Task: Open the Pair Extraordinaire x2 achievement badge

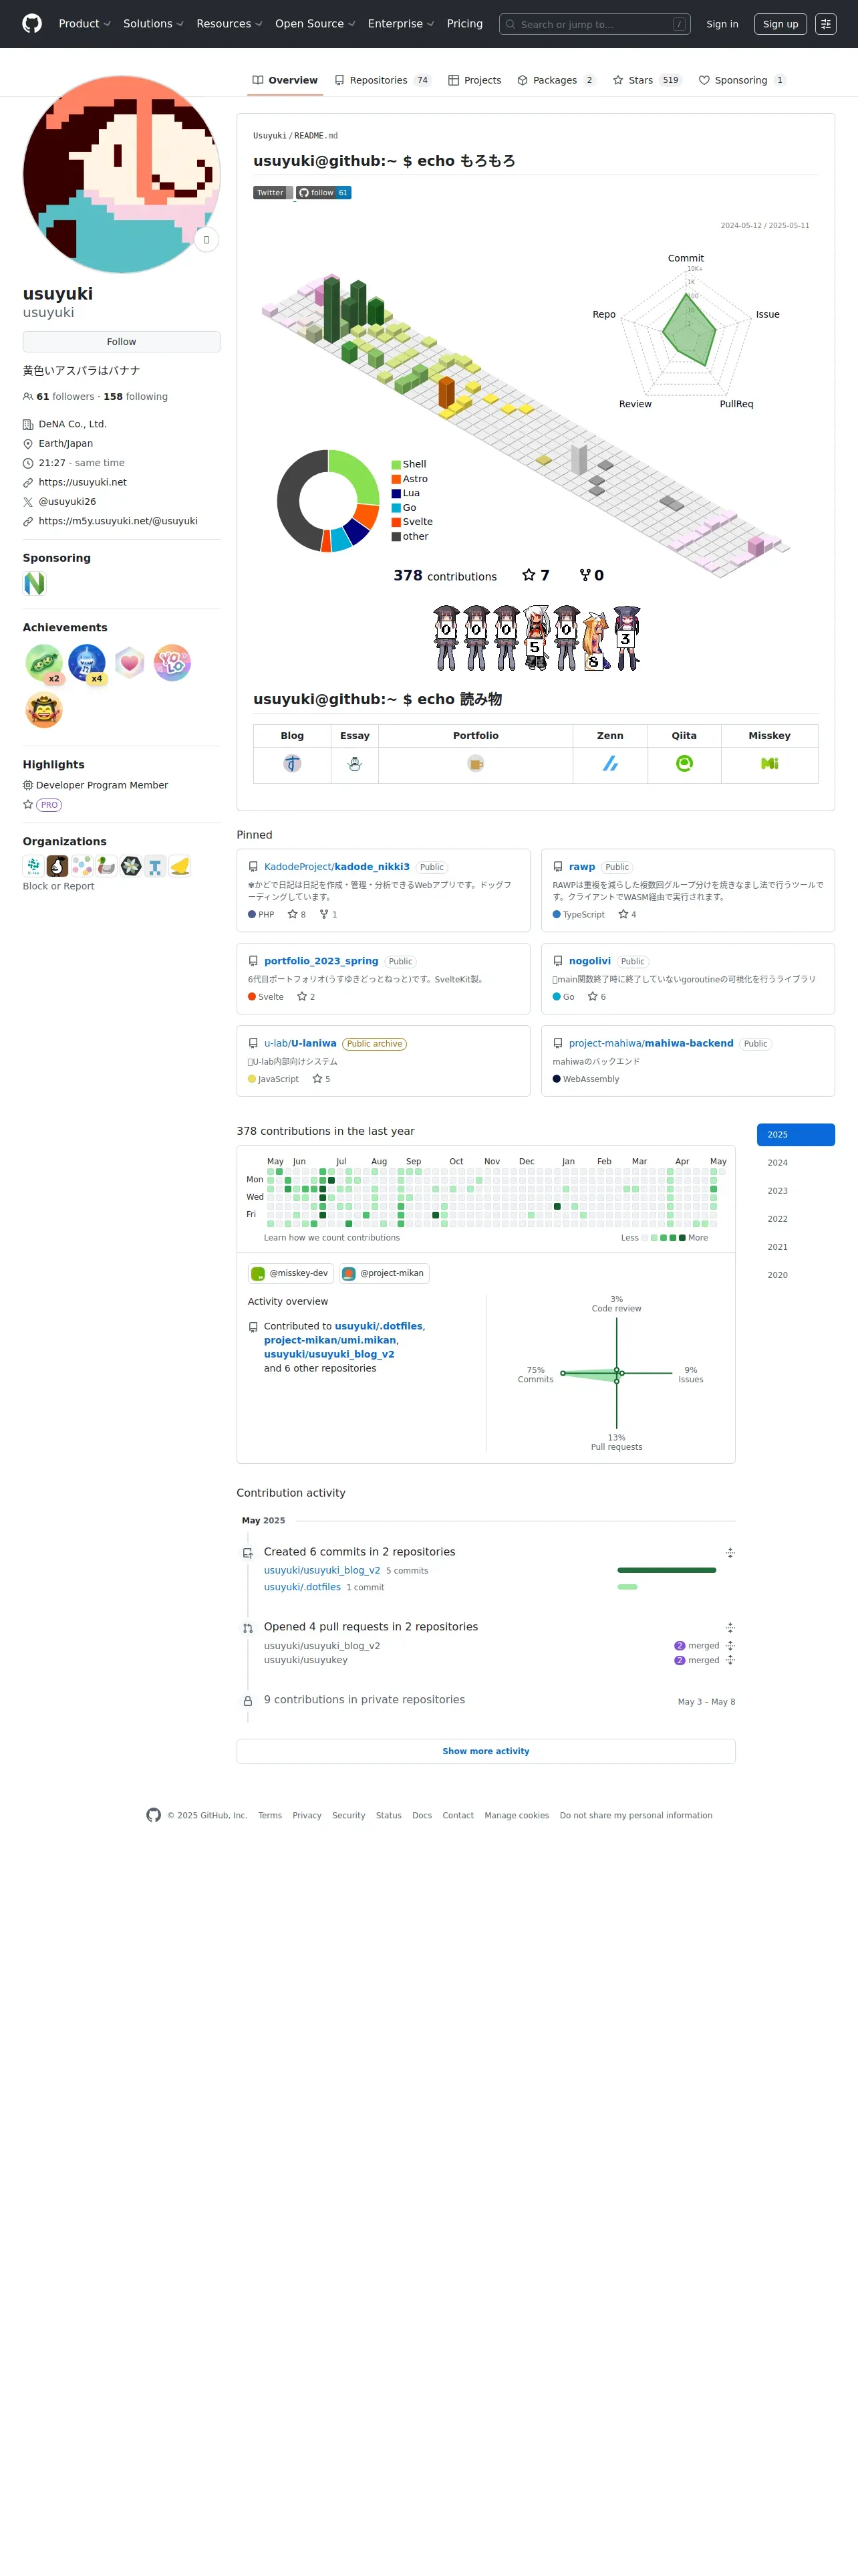Action: click(x=44, y=663)
